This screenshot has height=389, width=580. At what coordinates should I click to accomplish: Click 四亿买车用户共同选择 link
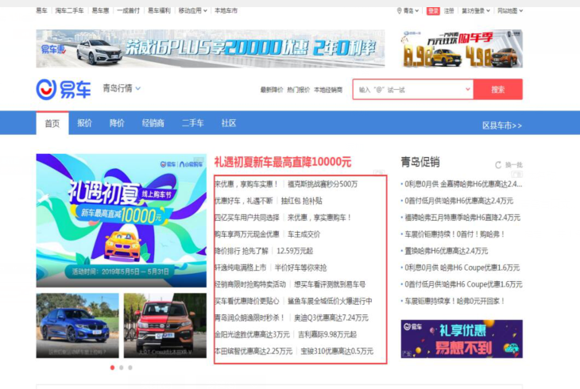click(x=247, y=218)
